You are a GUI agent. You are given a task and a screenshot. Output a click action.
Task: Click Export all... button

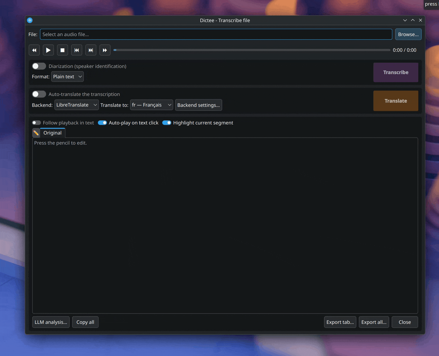tap(374, 322)
